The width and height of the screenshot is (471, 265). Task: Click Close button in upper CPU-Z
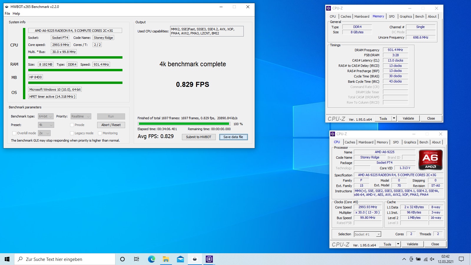[x=431, y=118]
